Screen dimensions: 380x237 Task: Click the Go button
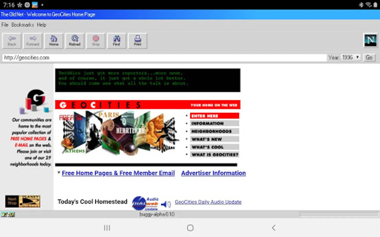369,57
